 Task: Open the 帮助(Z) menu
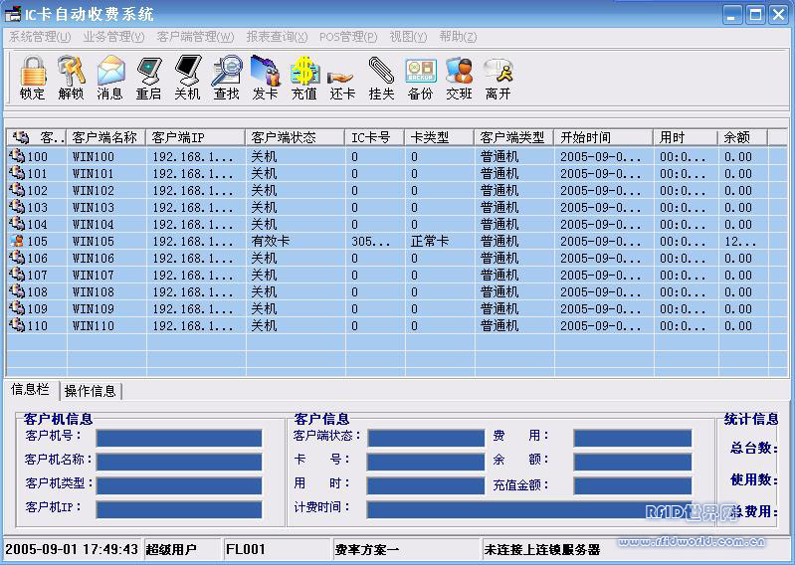point(458,37)
